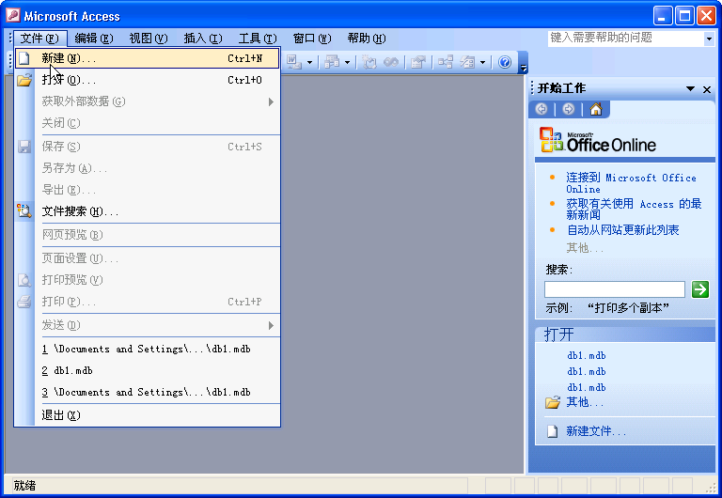Viewport: 722px width, 498px height.
Task: Click the New Object toolbar icon
Action: click(x=467, y=62)
